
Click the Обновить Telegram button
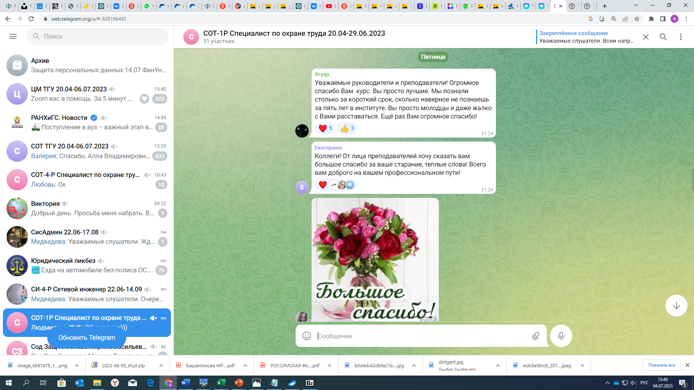click(x=87, y=338)
